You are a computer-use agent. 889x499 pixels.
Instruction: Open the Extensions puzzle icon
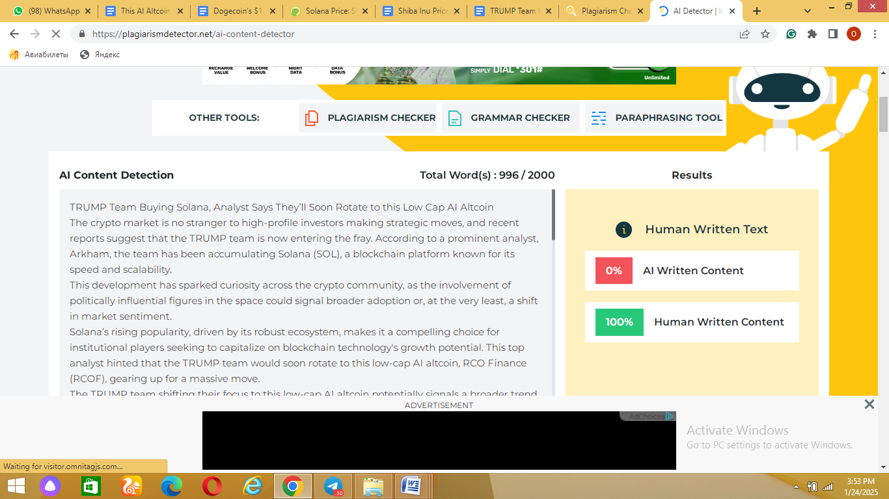click(812, 34)
